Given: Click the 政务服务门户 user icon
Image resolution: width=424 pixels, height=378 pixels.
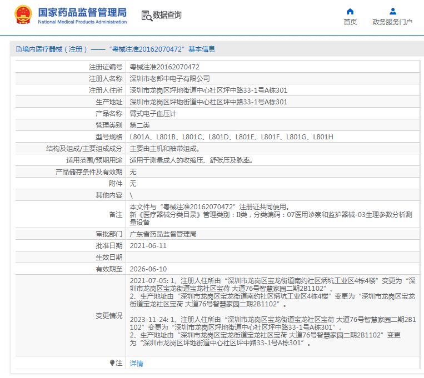Looking at the screenshot, I should [x=393, y=11].
